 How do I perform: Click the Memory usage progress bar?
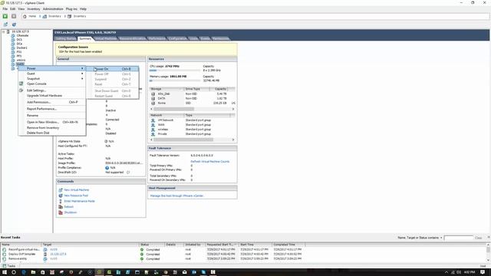tap(175, 80)
